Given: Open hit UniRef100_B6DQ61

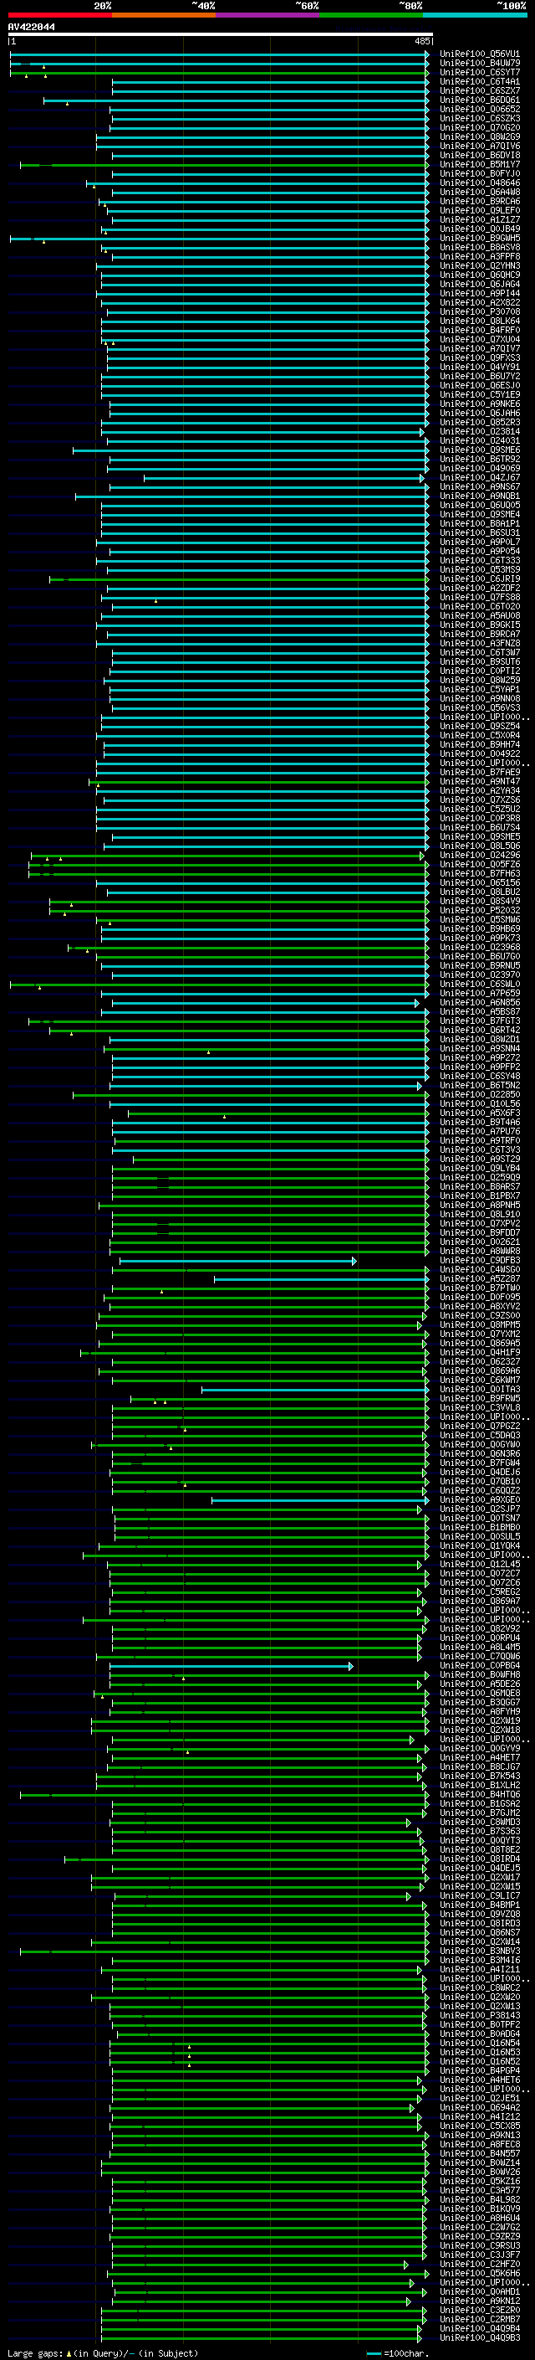Looking at the screenshot, I should click(480, 100).
